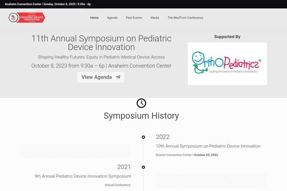The height and width of the screenshot is (191, 287).
Task: Visit The MedTech Conference link
Action: [x=185, y=18]
